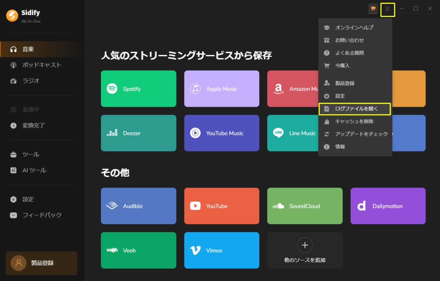This screenshot has width=440, height=281.
Task: Click the clock icon beside 変換完了
Action: click(x=13, y=125)
